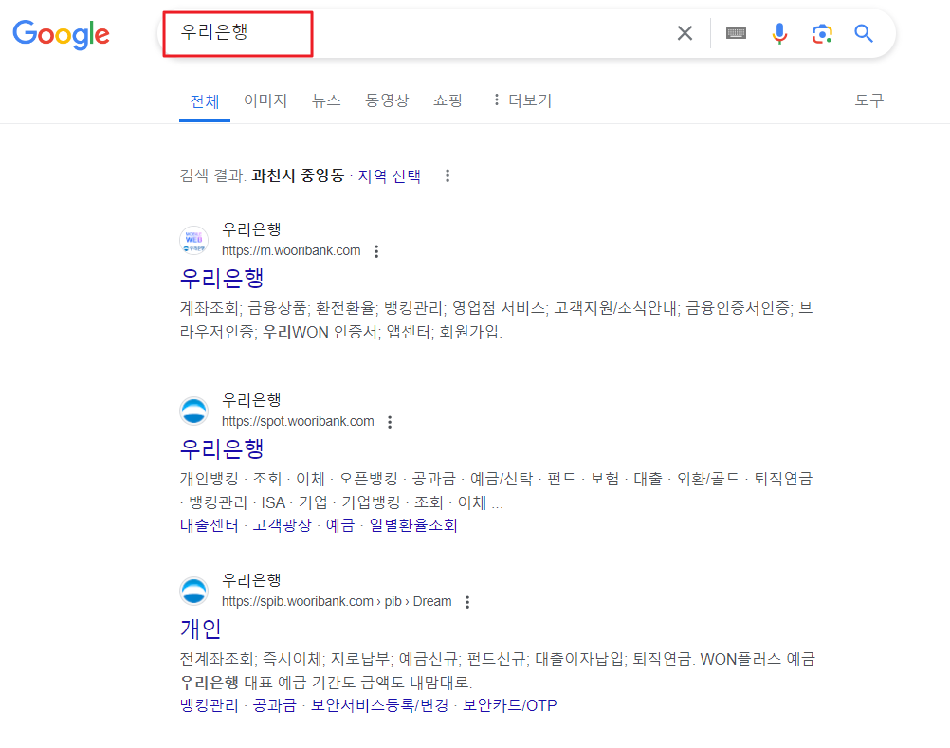950x748 pixels.
Task: Open the 우리은행 title of spot.wooribank.com result
Action: [x=222, y=448]
